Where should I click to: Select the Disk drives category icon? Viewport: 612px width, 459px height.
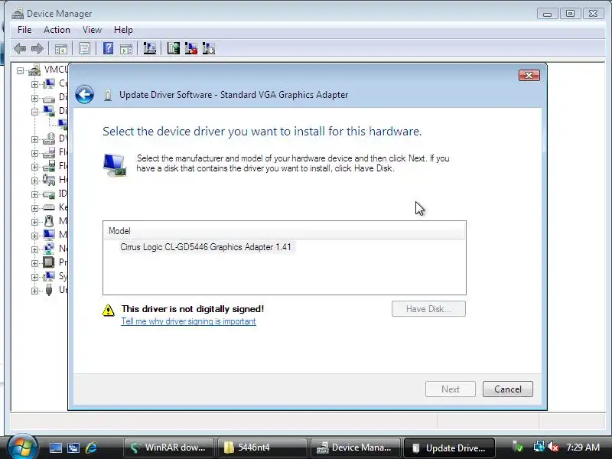[x=49, y=99]
